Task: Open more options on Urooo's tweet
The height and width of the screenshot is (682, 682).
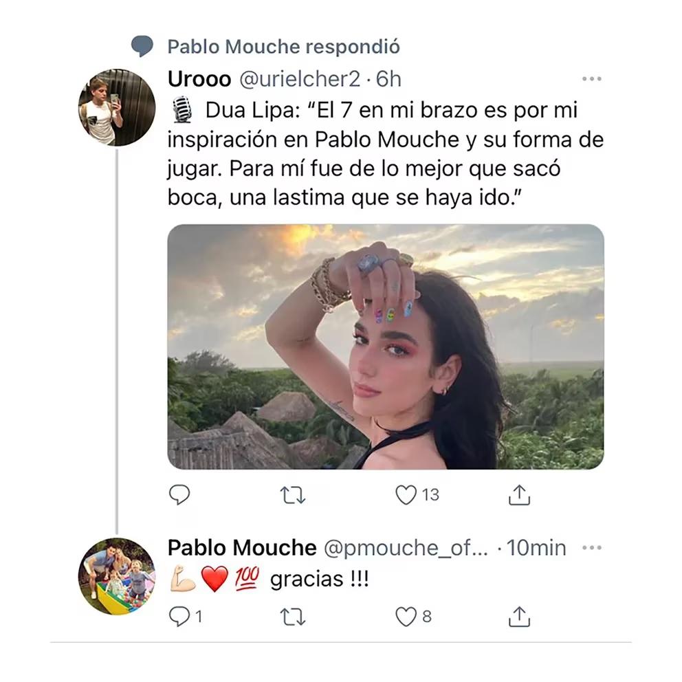Action: pyautogui.click(x=592, y=79)
